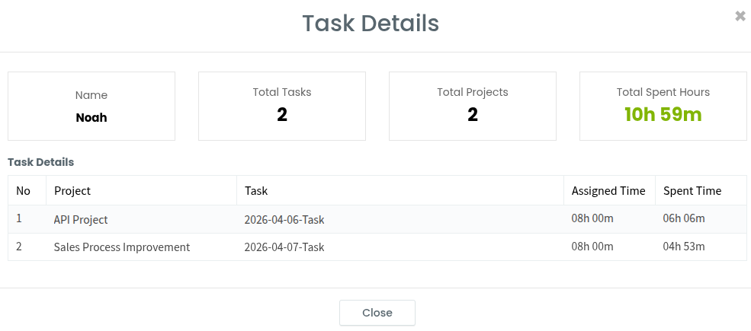The width and height of the screenshot is (751, 331).
Task: Click spent time 06h 06m
Action: 684,218
